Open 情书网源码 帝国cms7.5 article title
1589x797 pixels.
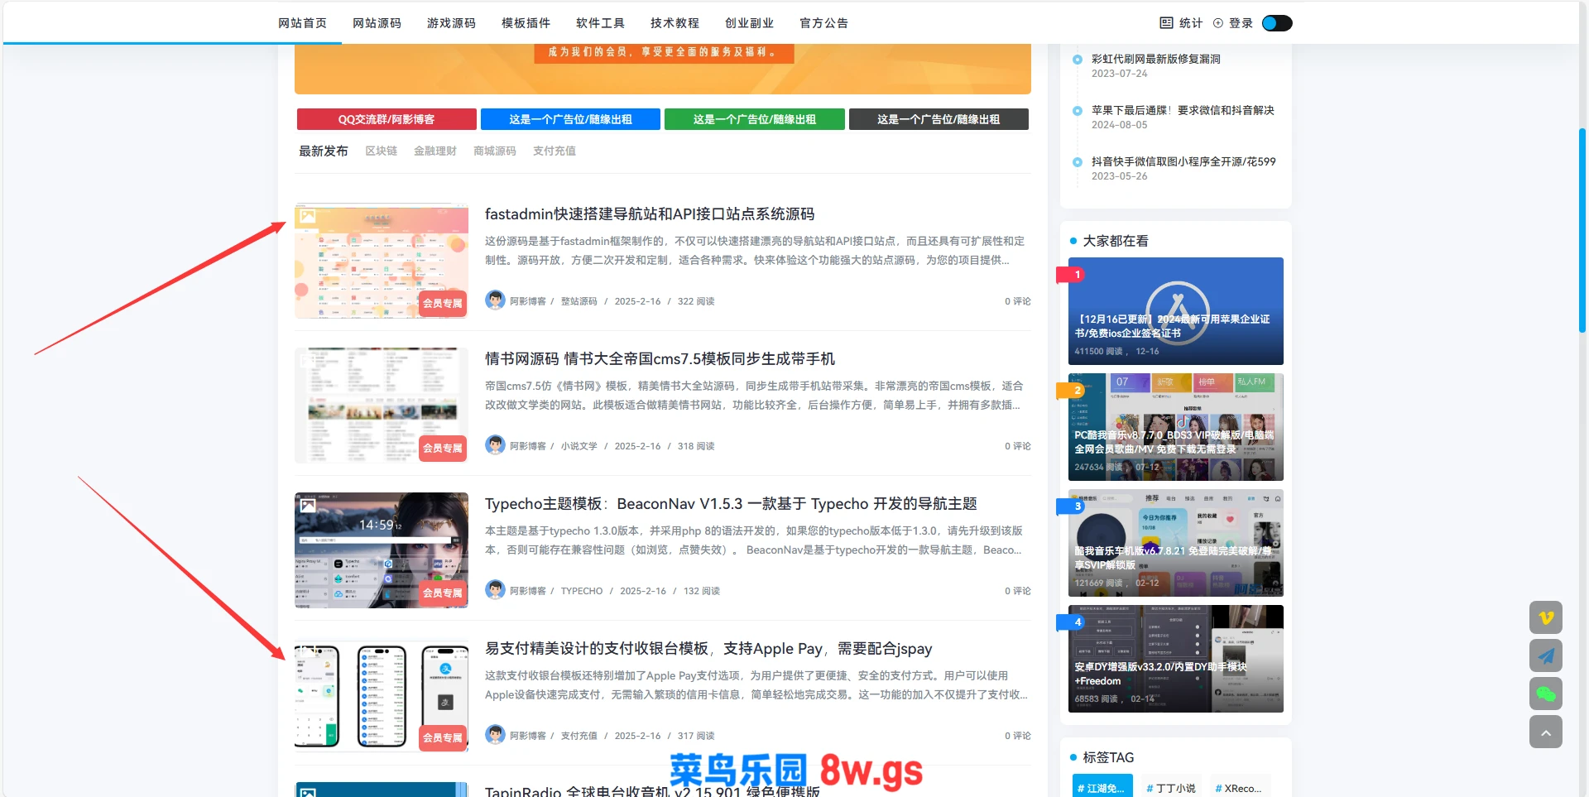coord(660,359)
